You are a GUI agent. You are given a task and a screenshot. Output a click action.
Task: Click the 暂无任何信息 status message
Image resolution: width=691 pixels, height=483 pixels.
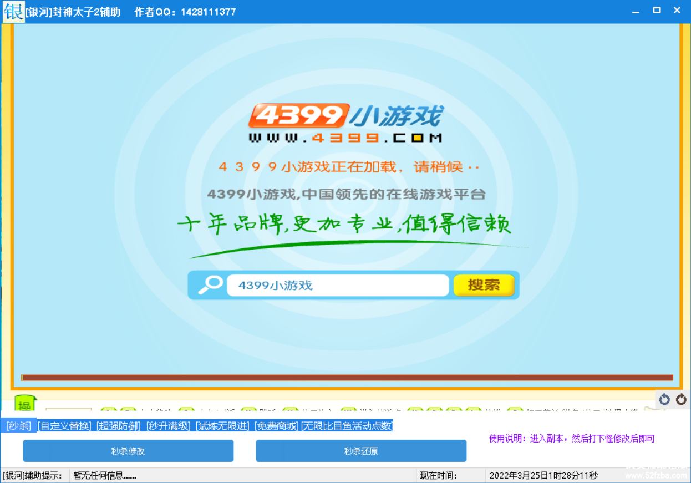105,475
